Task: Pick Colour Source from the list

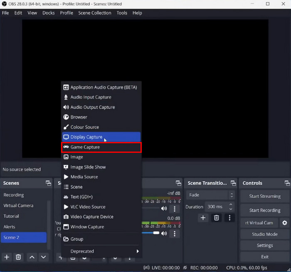Action: tap(101, 127)
